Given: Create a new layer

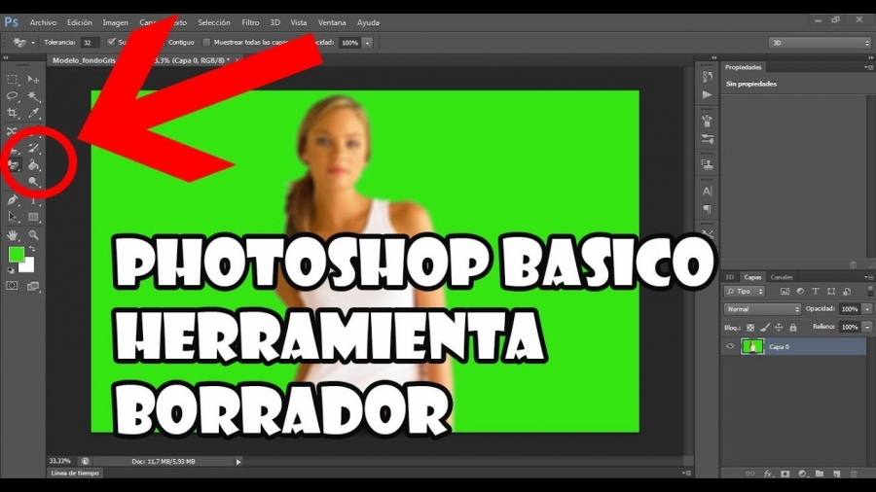Looking at the screenshot, I should point(836,474).
